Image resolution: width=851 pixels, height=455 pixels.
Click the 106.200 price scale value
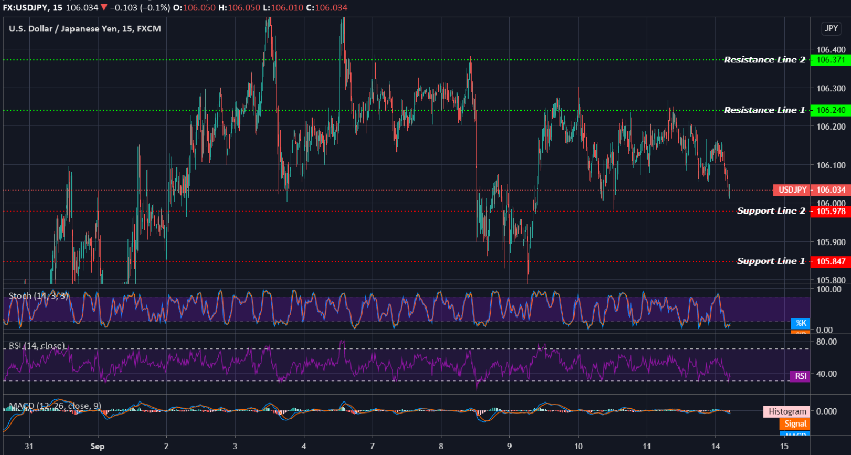(x=831, y=126)
